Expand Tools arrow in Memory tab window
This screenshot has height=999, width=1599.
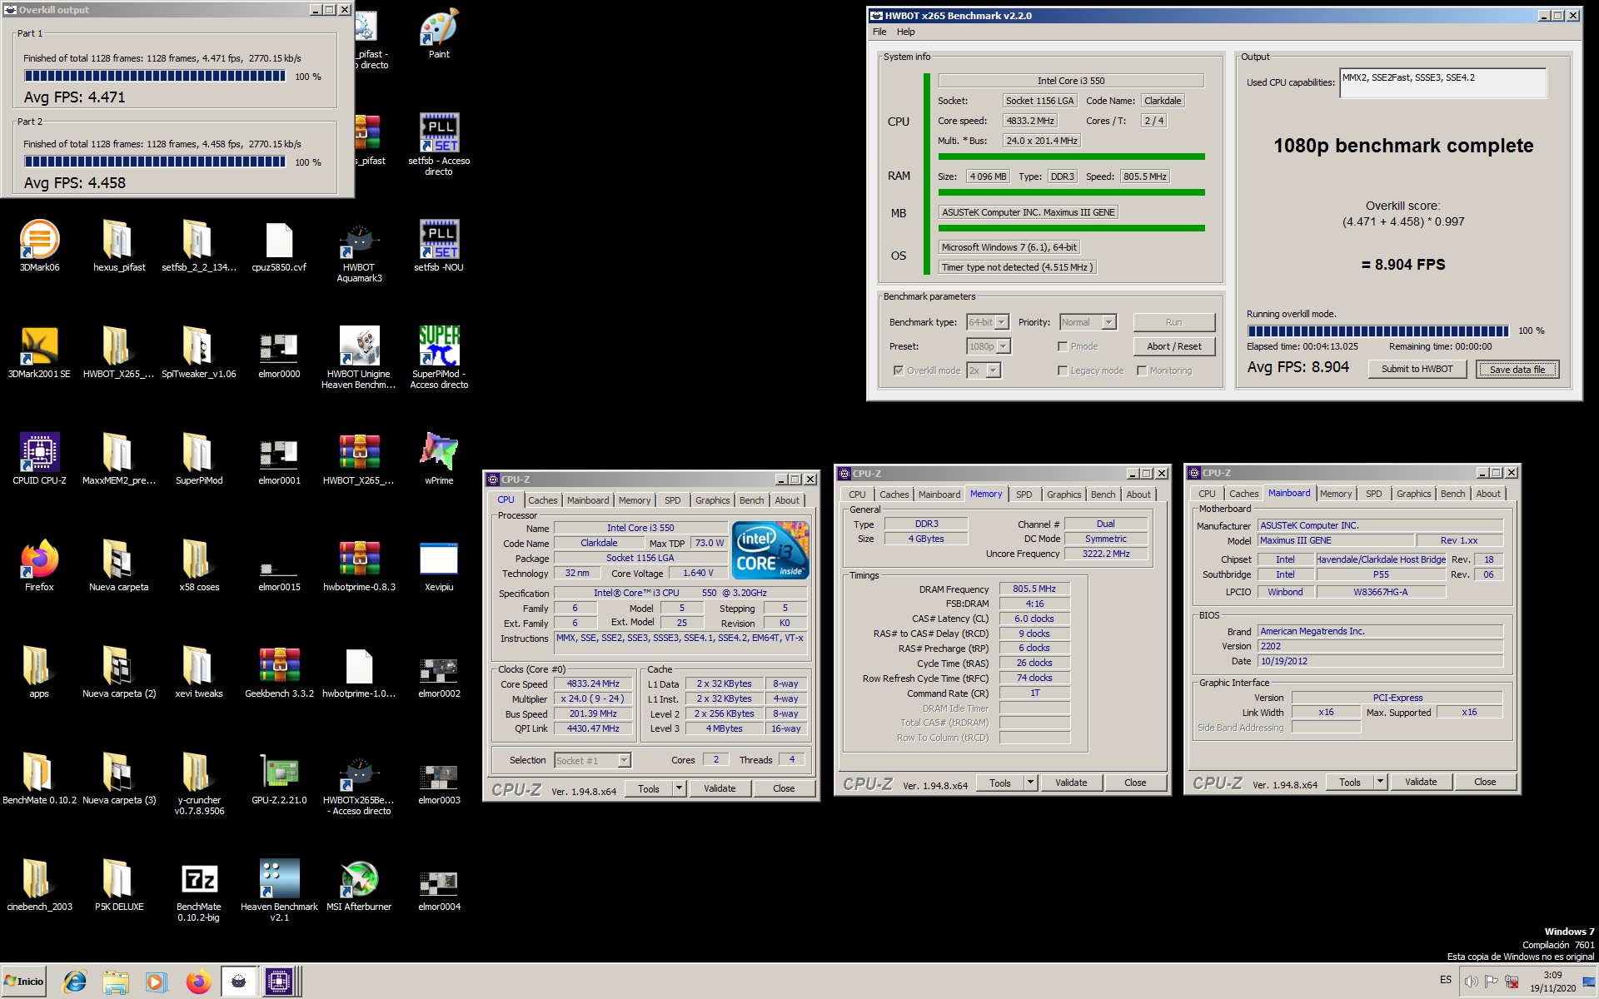(x=1030, y=783)
